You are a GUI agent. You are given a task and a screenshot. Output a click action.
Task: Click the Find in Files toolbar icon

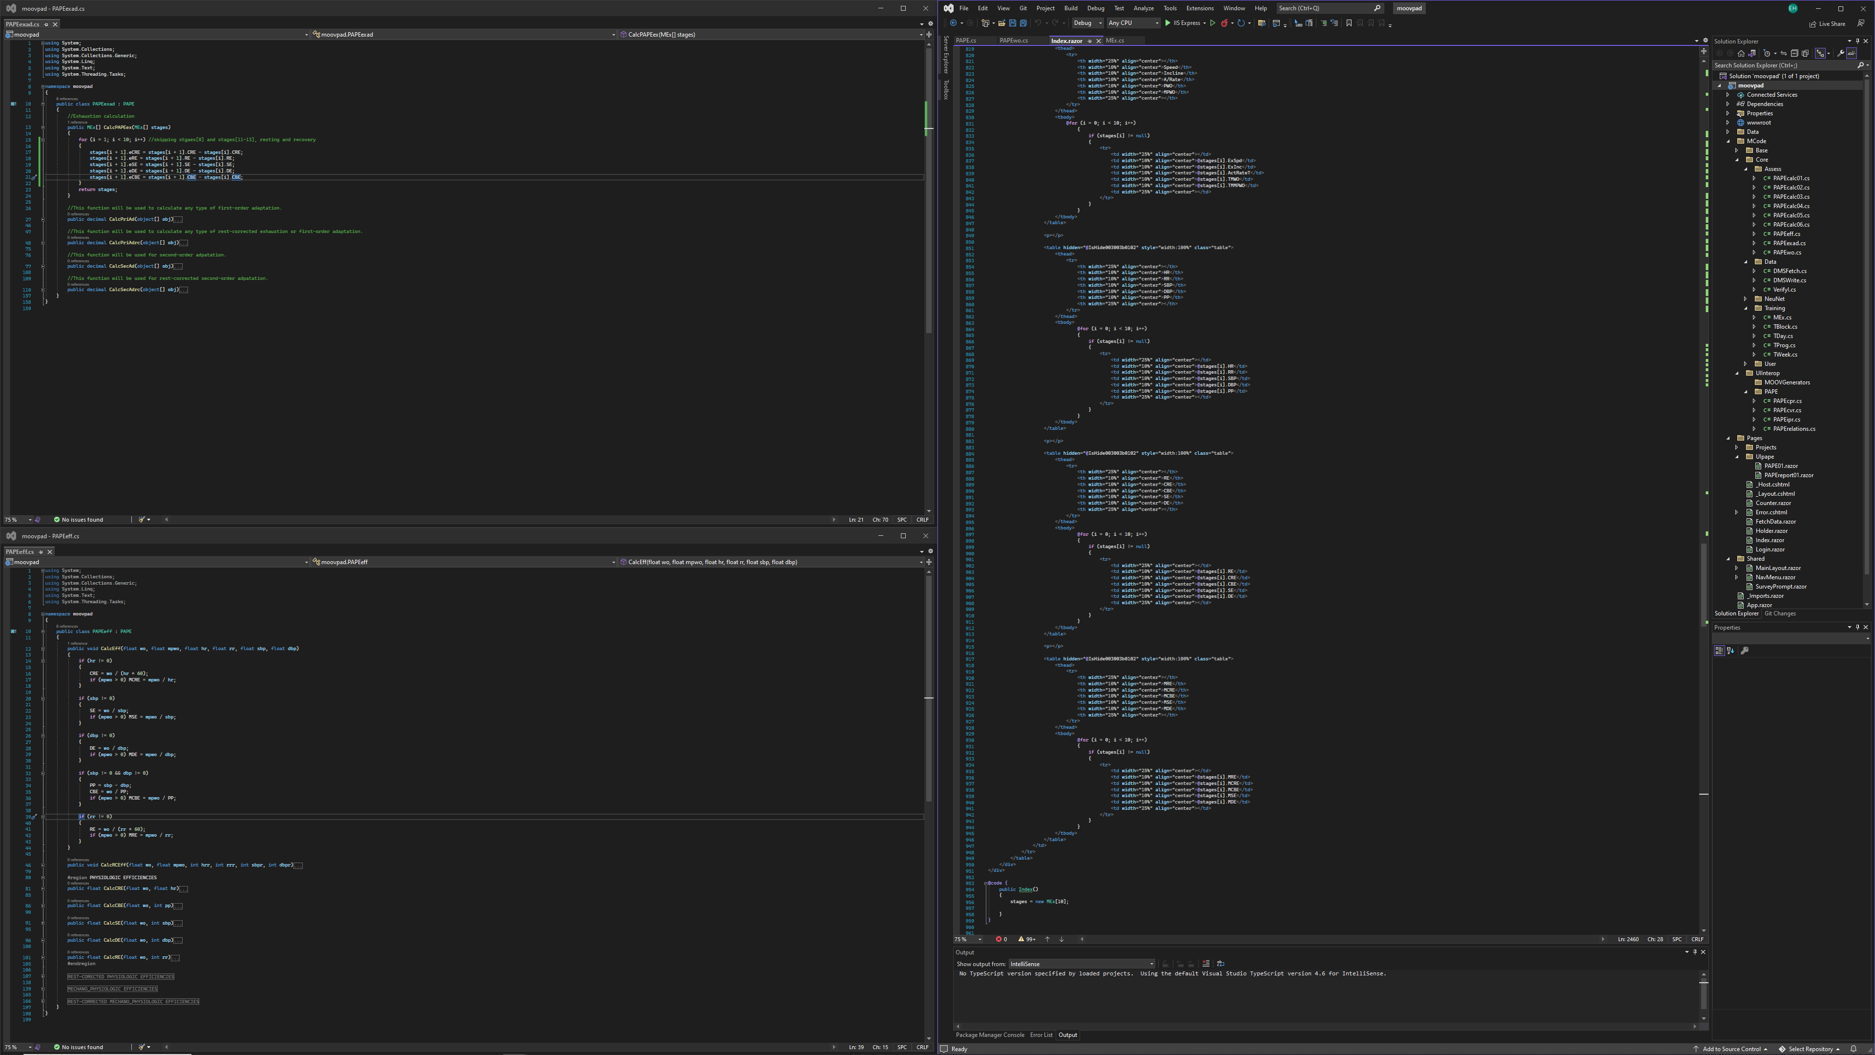[x=1262, y=23]
